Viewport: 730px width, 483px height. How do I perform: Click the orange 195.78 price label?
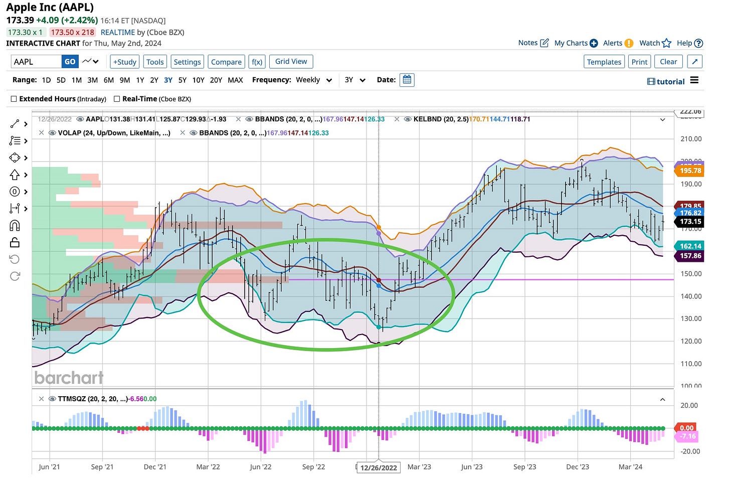pyautogui.click(x=690, y=171)
